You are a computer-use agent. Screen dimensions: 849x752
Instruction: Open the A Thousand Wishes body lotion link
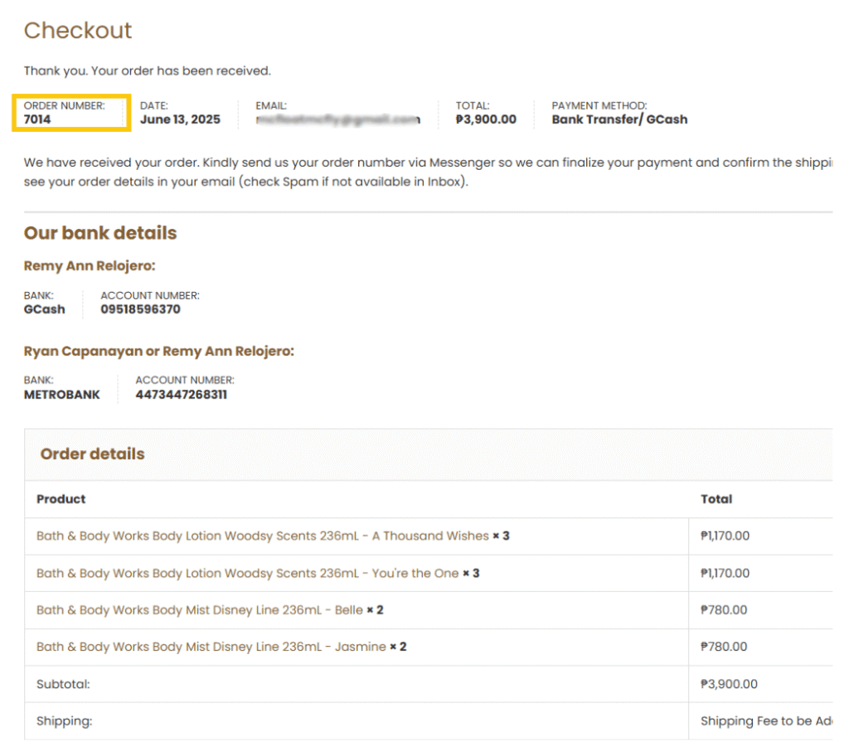click(x=263, y=536)
